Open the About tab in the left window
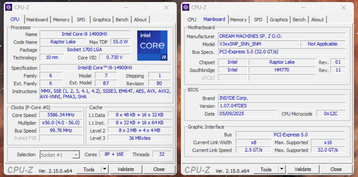 pyautogui.click(x=140, y=20)
